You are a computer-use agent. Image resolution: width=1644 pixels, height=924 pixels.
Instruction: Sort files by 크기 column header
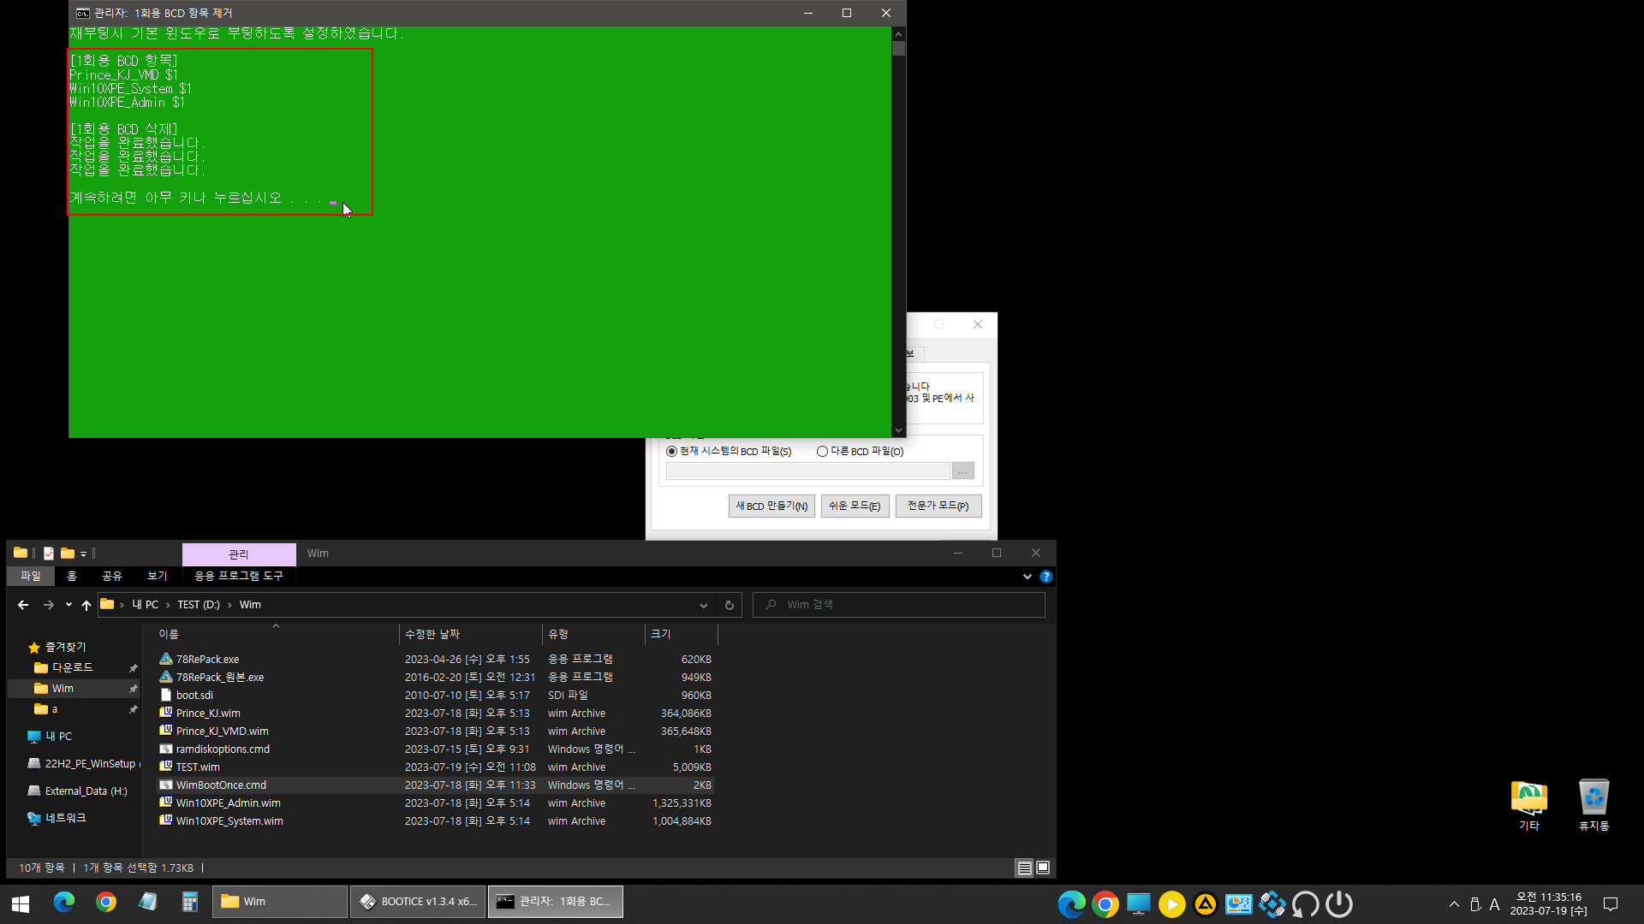(681, 634)
